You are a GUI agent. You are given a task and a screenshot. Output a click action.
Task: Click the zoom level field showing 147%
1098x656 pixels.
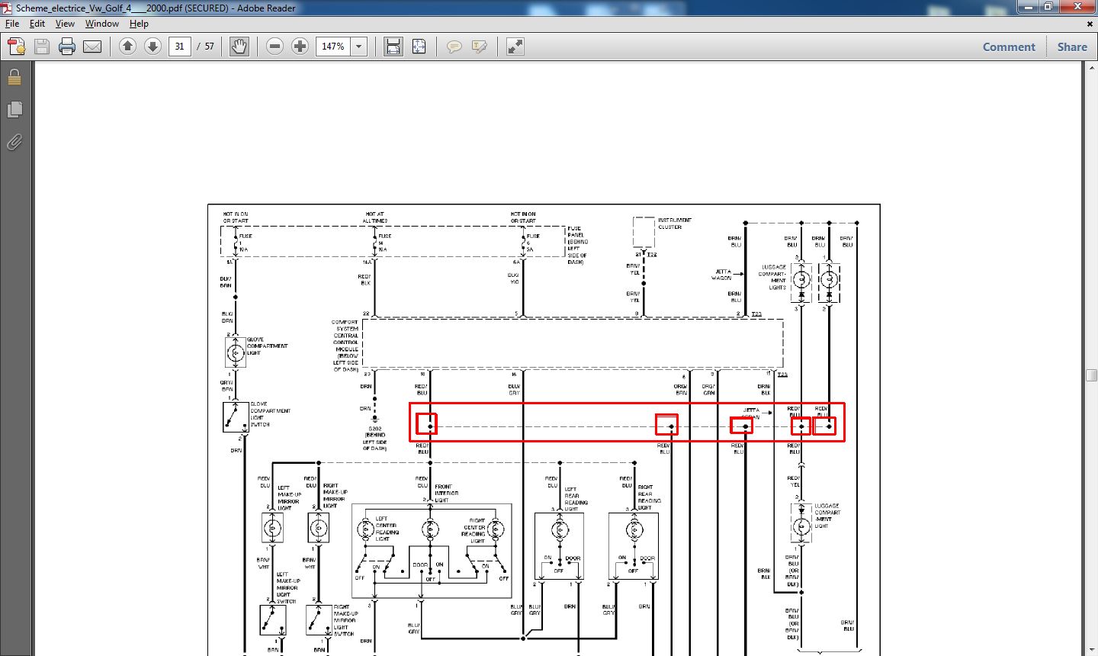click(x=333, y=47)
